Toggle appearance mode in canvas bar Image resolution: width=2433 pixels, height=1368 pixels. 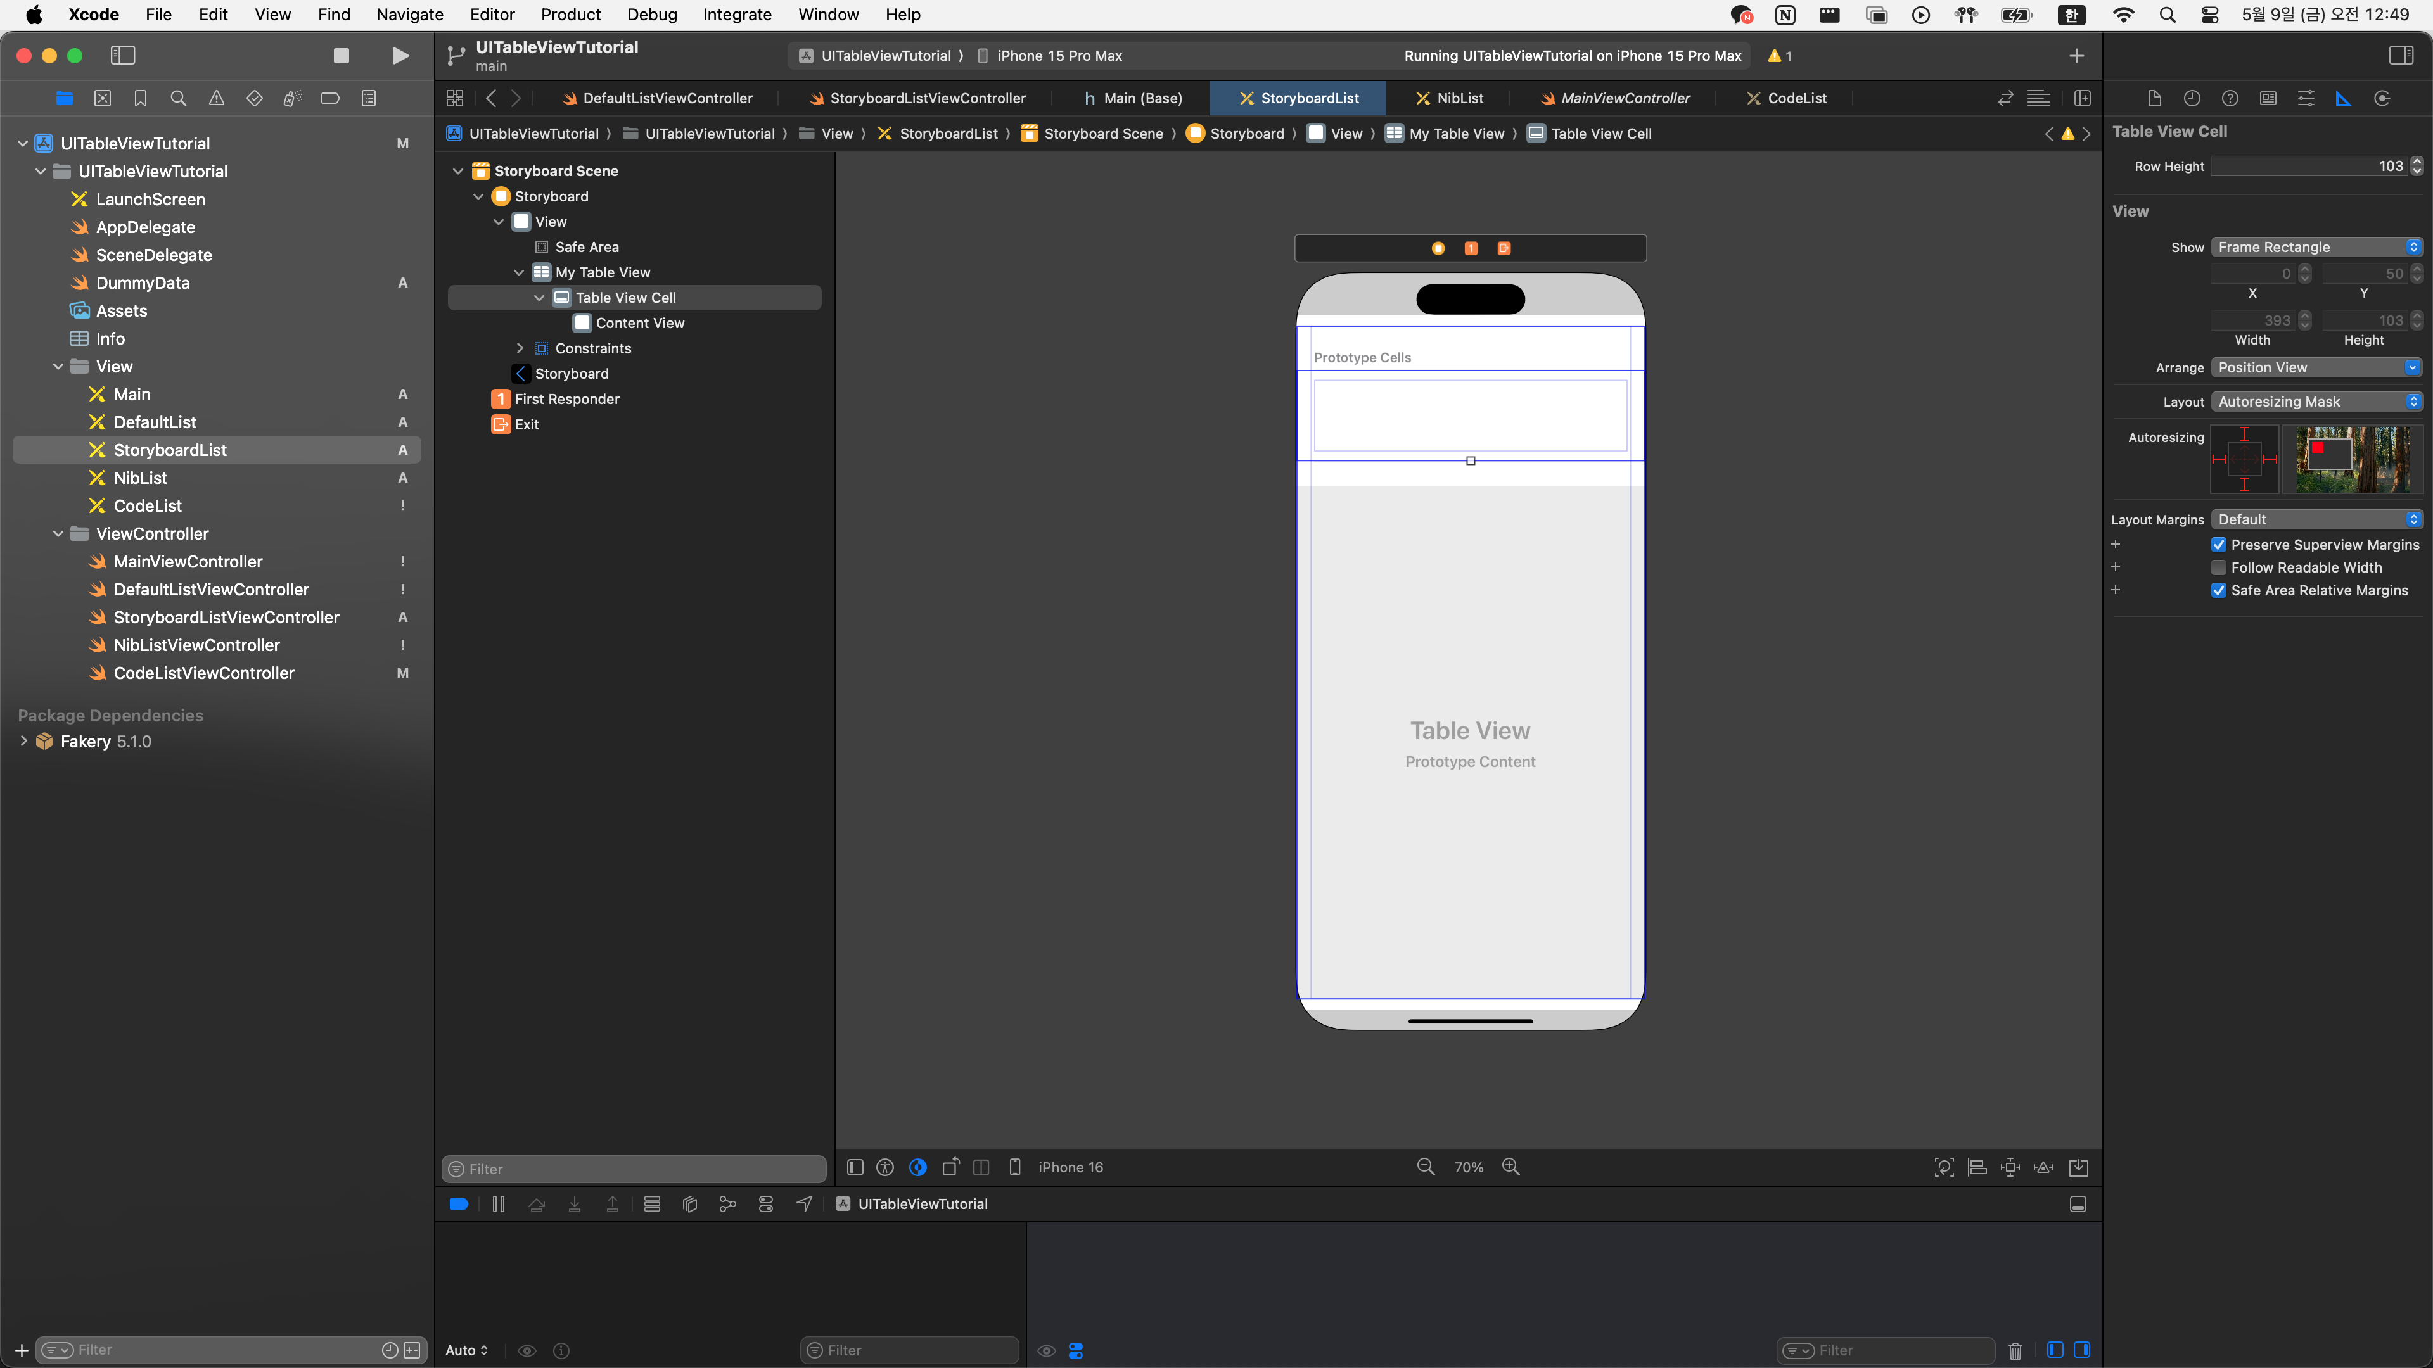[x=917, y=1167]
